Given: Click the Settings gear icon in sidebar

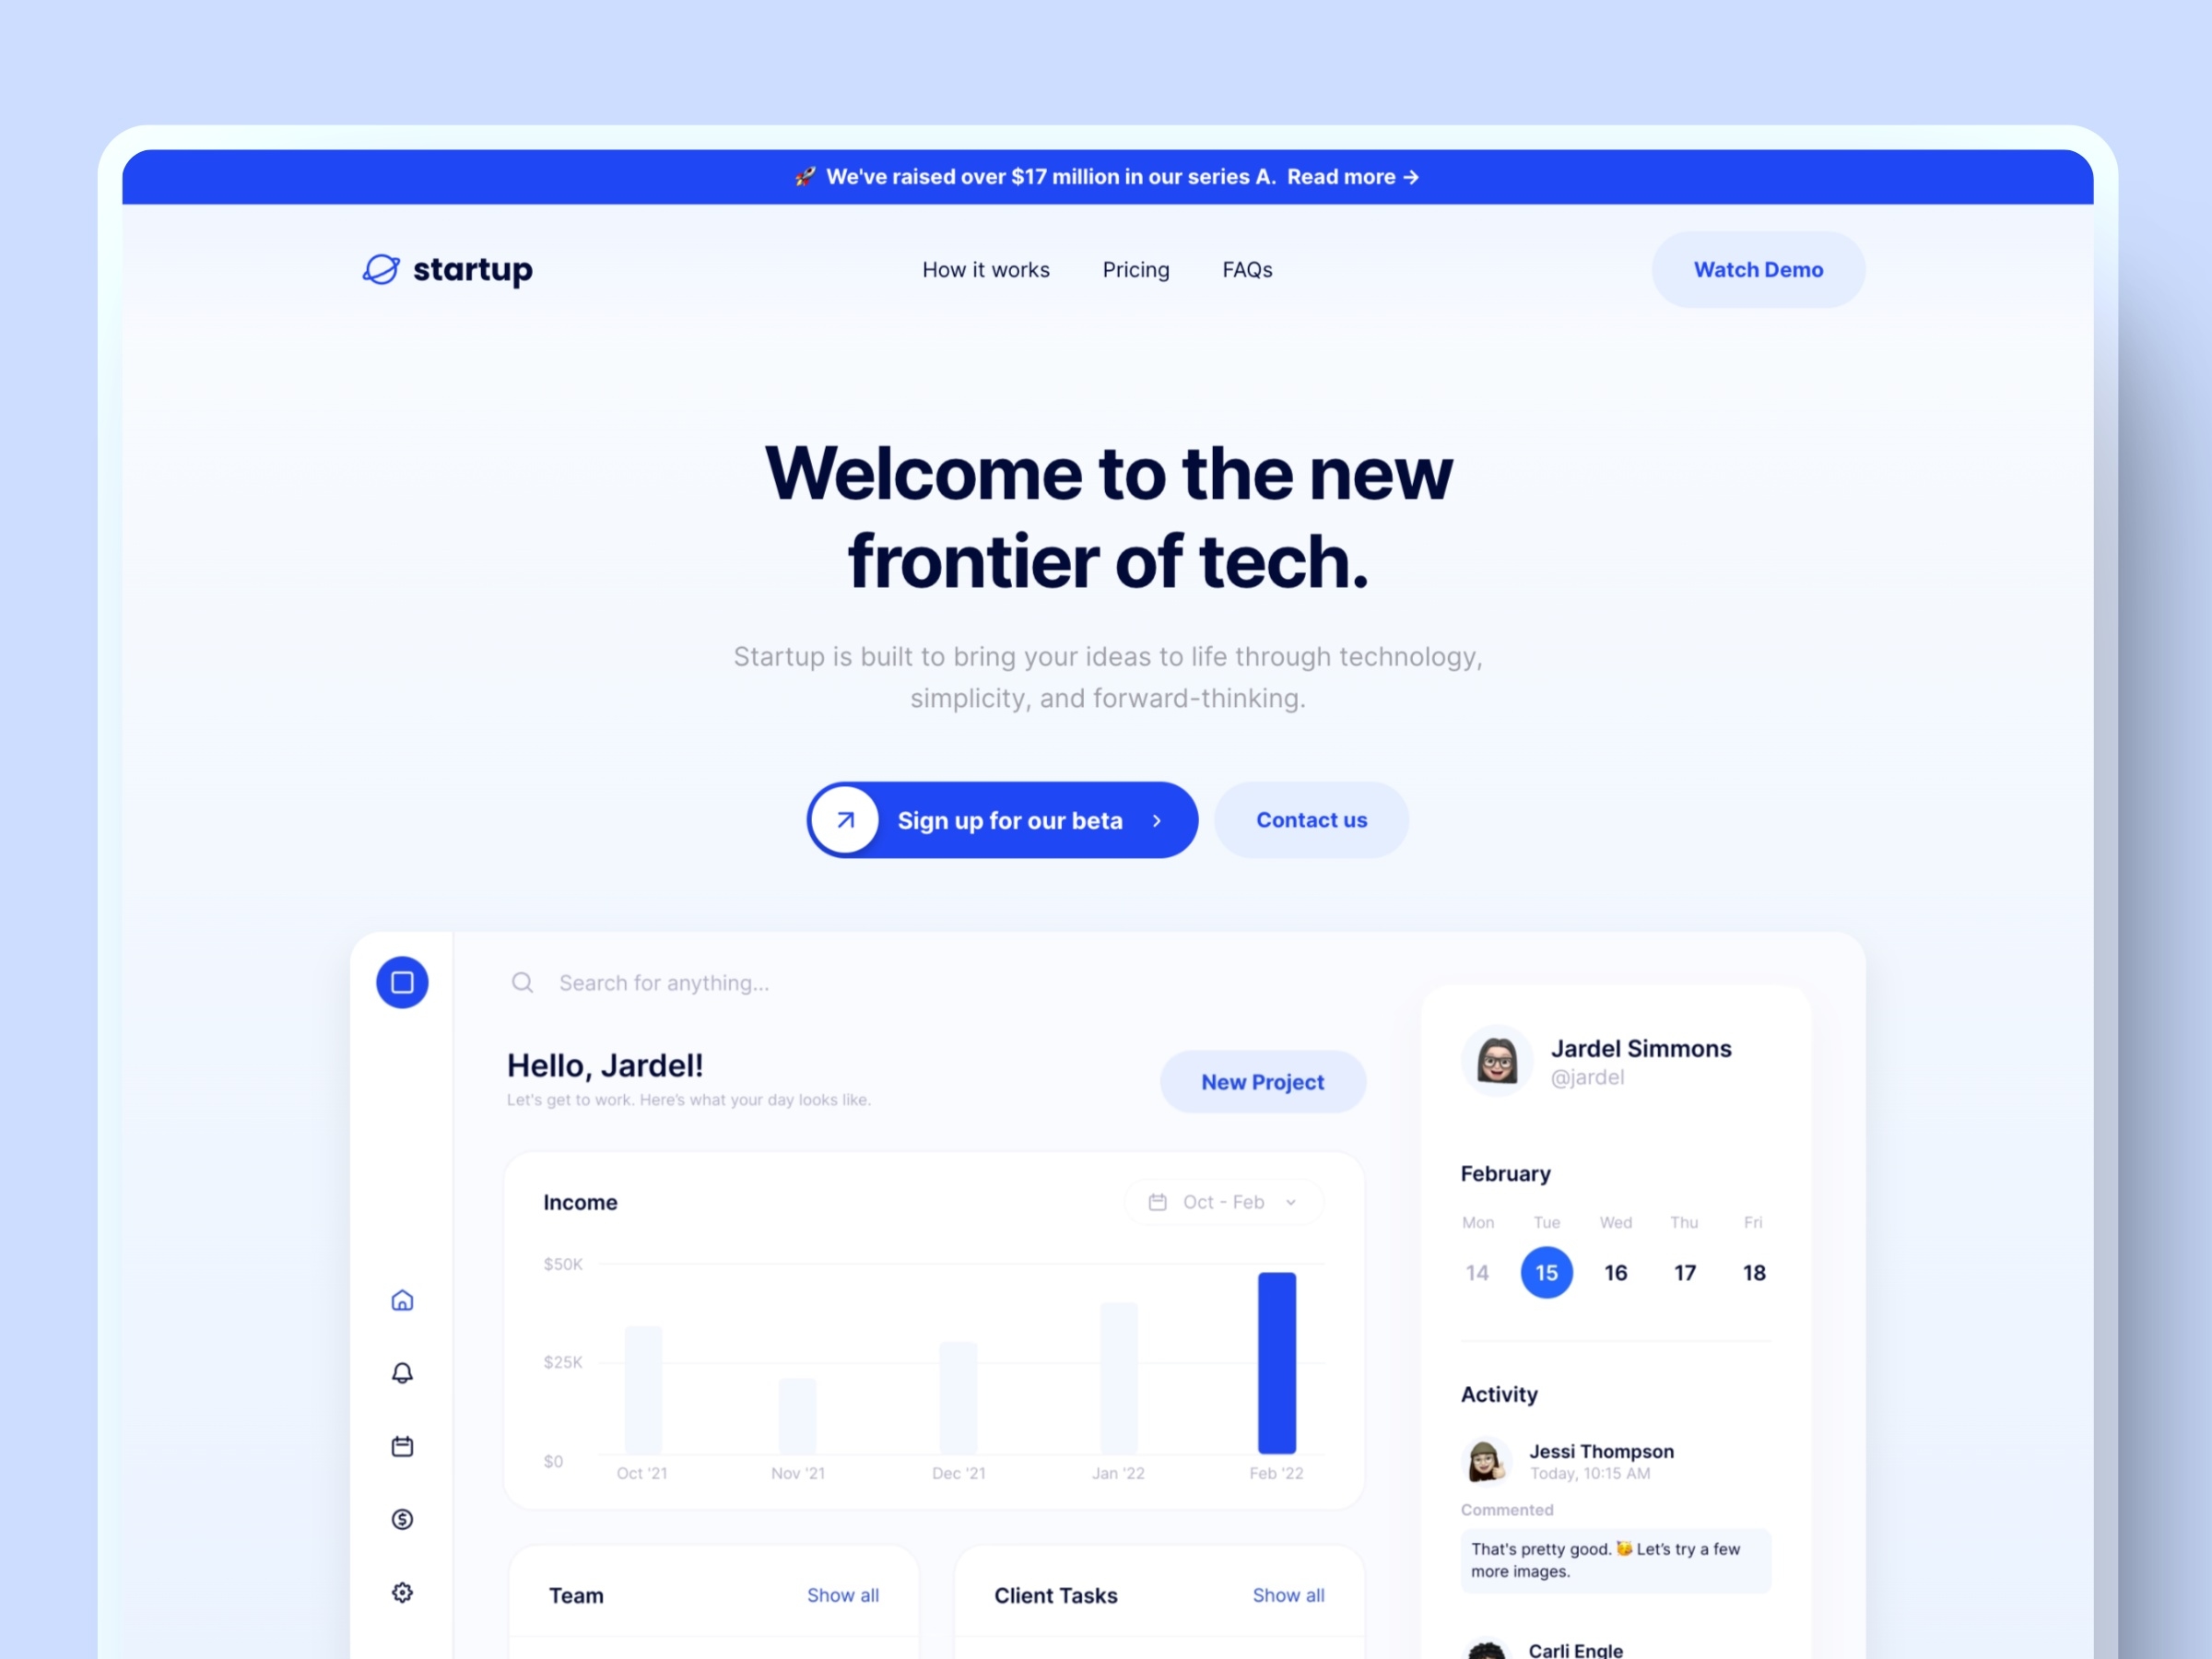Looking at the screenshot, I should point(403,1589).
